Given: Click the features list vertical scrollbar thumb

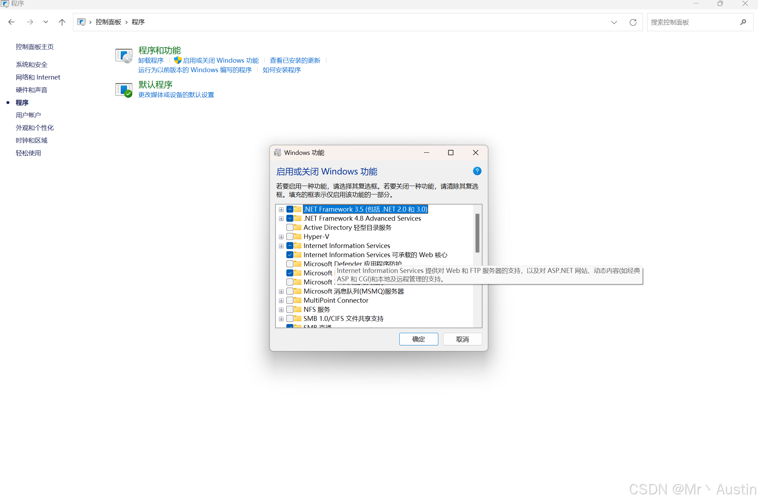Looking at the screenshot, I should coord(477,233).
